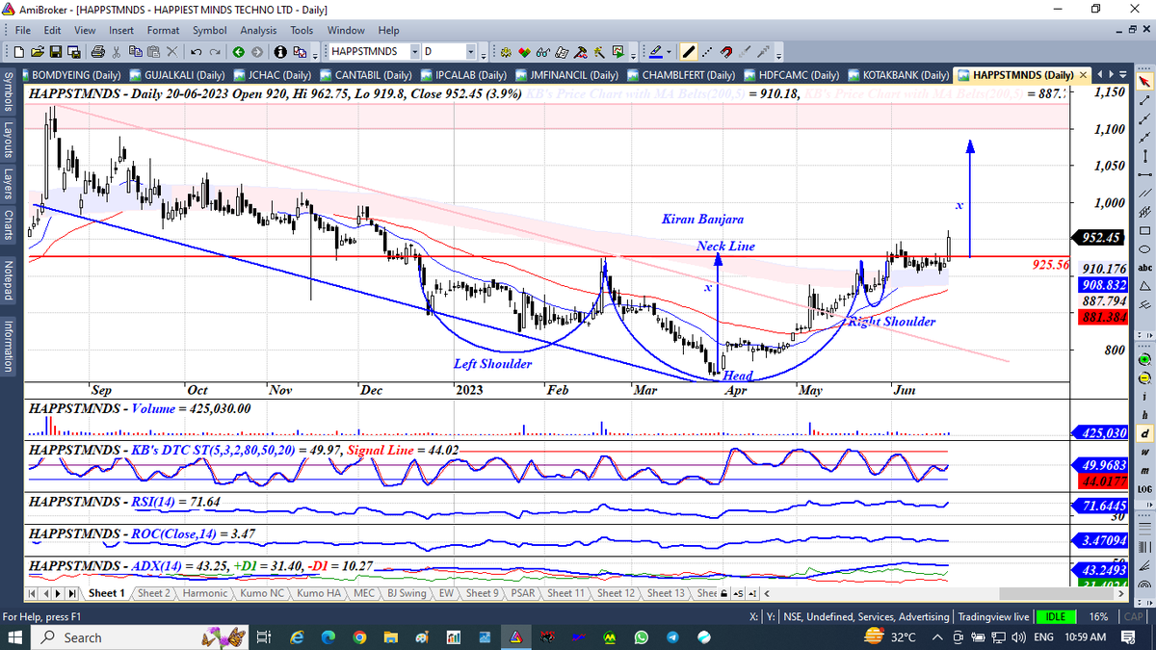The image size is (1156, 650).
Task: Toggle the red magnet snap tool
Action: 726,51
